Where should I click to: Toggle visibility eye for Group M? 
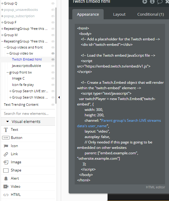click(53, 35)
